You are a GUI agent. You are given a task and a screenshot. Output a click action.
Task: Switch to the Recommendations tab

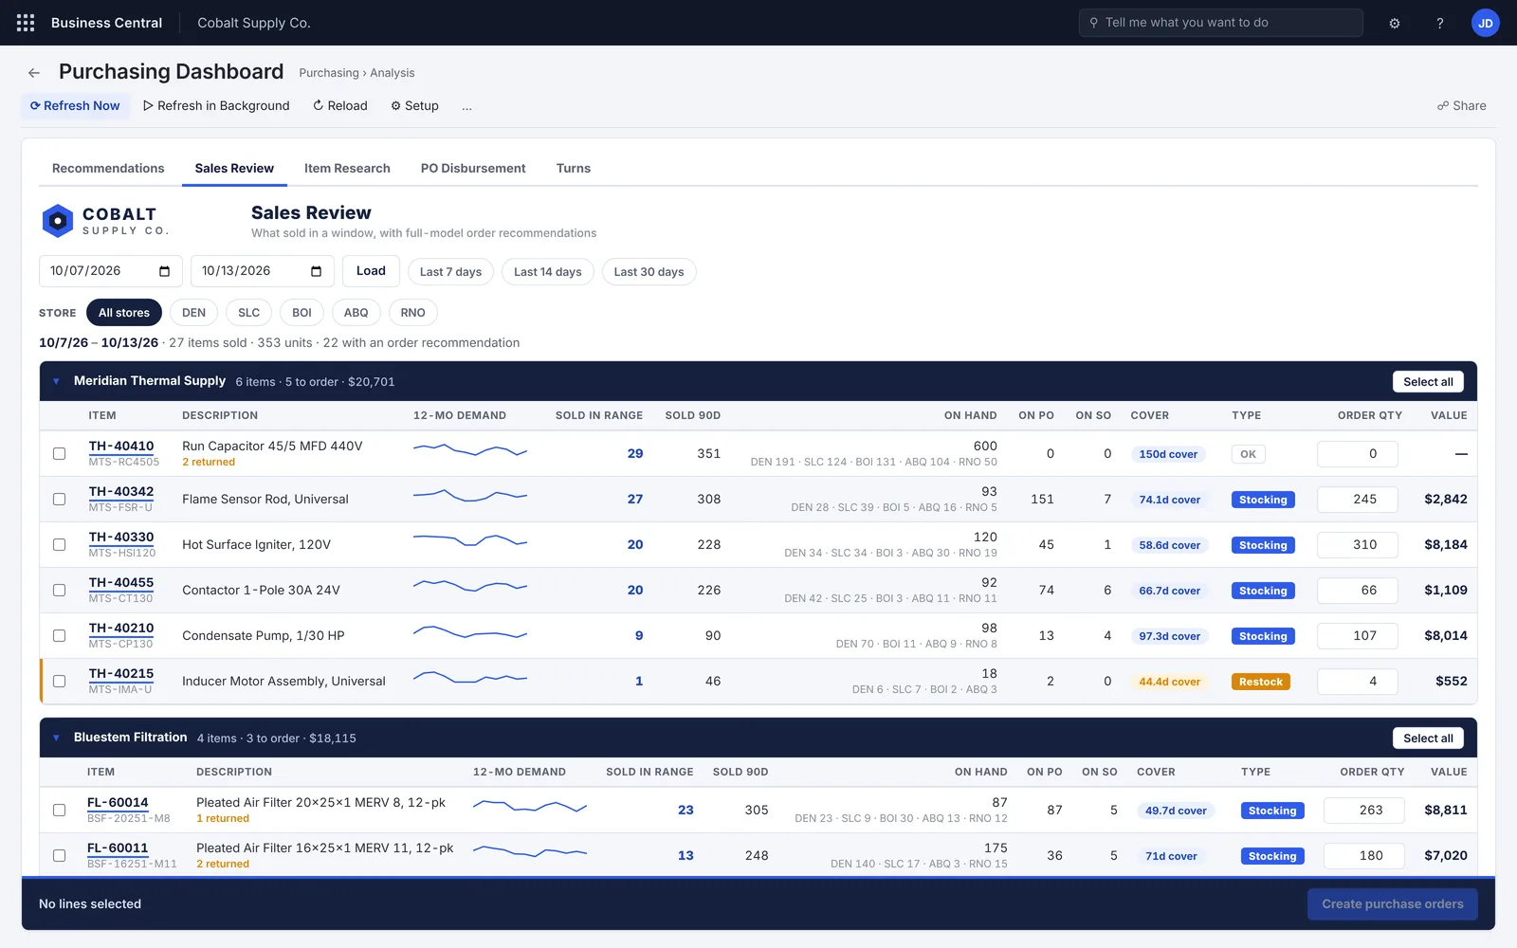click(x=108, y=169)
